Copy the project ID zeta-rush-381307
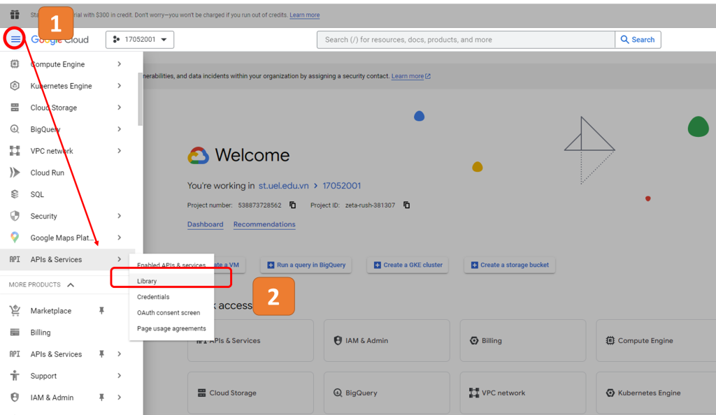The height and width of the screenshot is (415, 716). pyautogui.click(x=406, y=205)
